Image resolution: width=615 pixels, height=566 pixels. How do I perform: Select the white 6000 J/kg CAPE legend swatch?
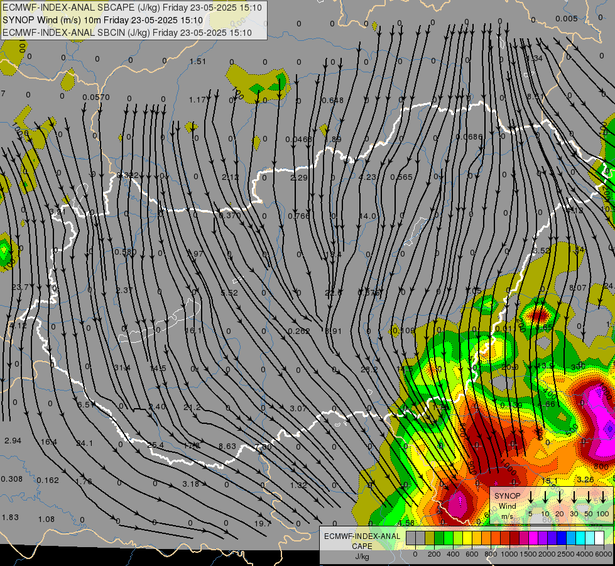coord(599,538)
